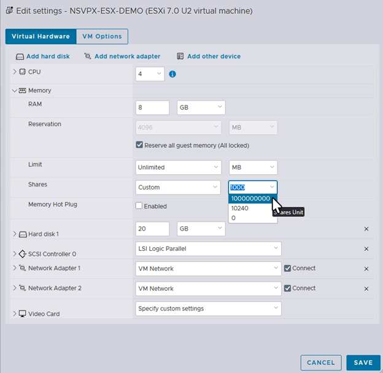Click the CANCEL button
Screen dimensions: 383x373
coord(320,363)
